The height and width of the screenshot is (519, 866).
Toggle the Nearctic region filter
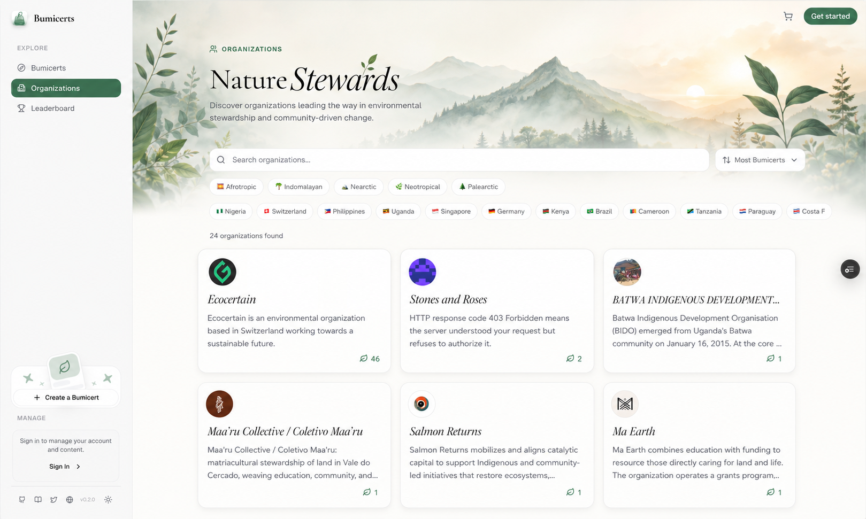coord(359,187)
